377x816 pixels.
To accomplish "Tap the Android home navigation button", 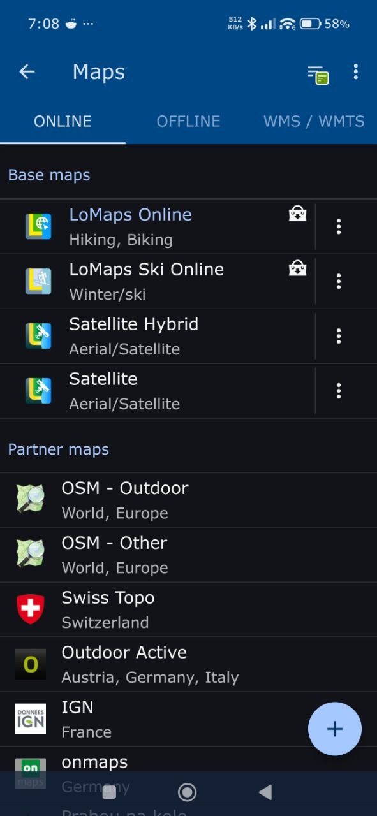I will [x=188, y=792].
